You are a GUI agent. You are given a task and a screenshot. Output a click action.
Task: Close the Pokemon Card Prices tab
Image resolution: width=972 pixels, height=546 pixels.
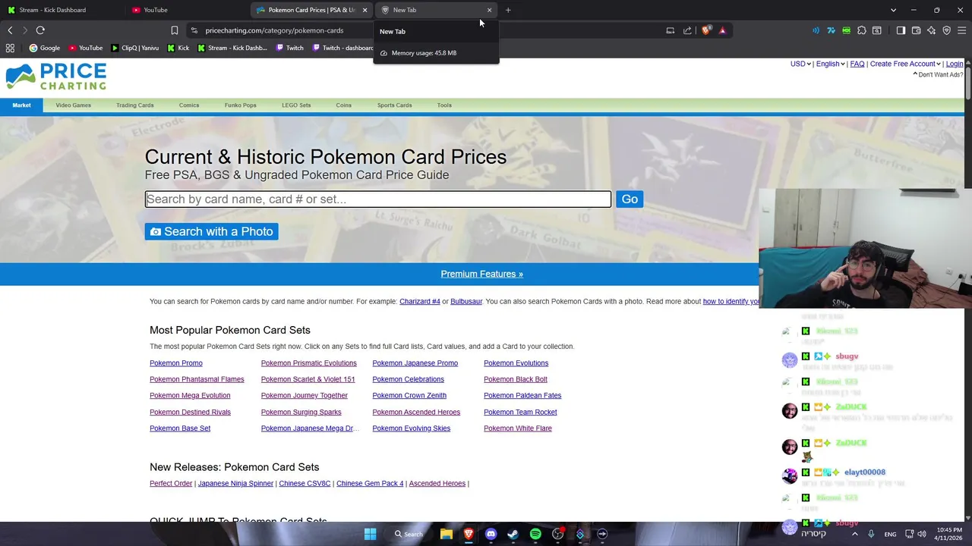point(364,10)
